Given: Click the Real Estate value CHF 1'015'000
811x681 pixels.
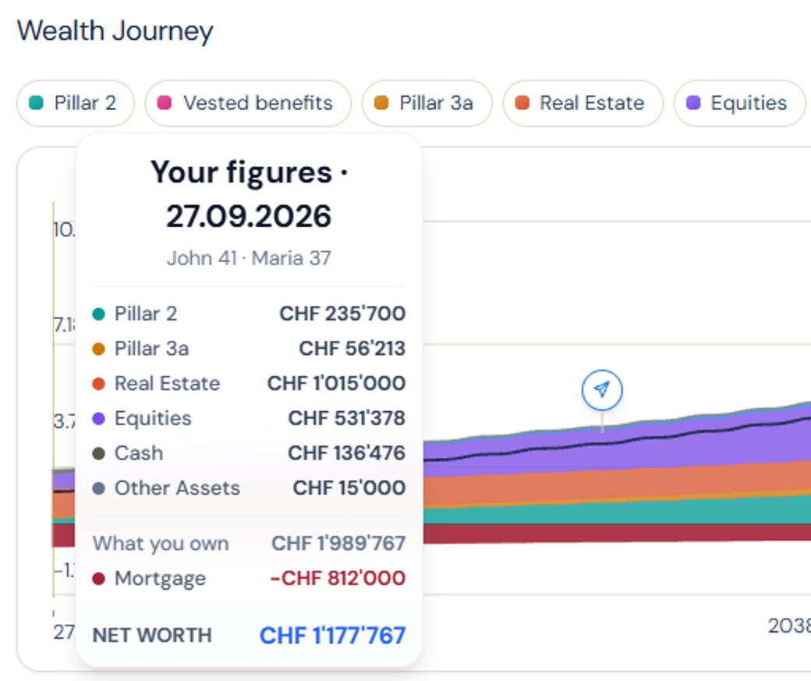Looking at the screenshot, I should click(337, 384).
